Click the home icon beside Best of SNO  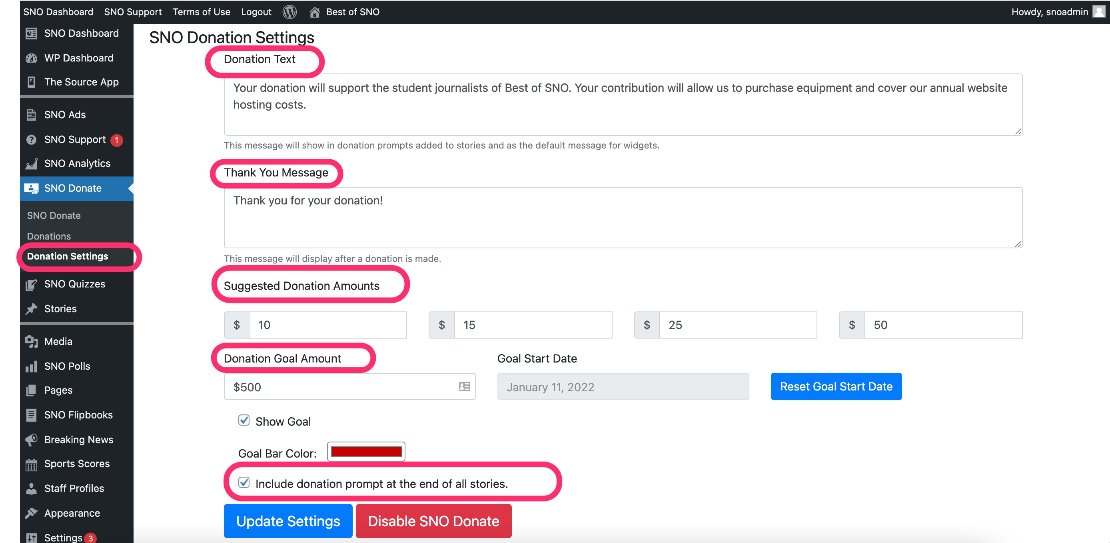point(315,12)
